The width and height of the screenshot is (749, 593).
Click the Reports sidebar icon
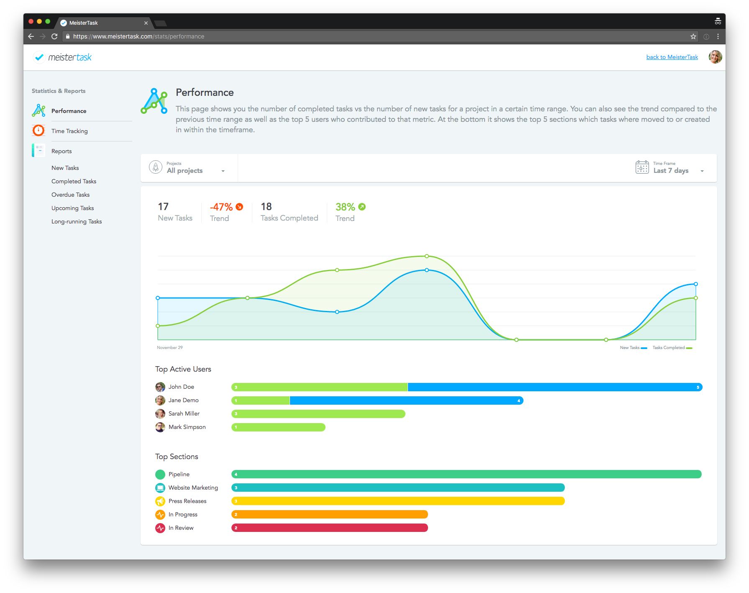(38, 150)
